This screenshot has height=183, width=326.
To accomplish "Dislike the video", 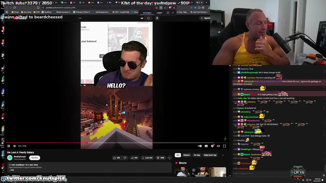I will click(125, 158).
